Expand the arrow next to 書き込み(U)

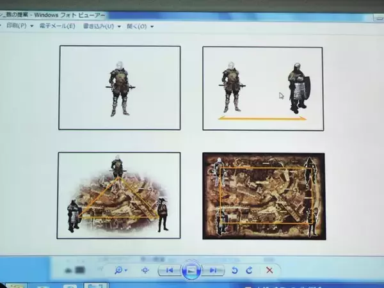tap(119, 27)
